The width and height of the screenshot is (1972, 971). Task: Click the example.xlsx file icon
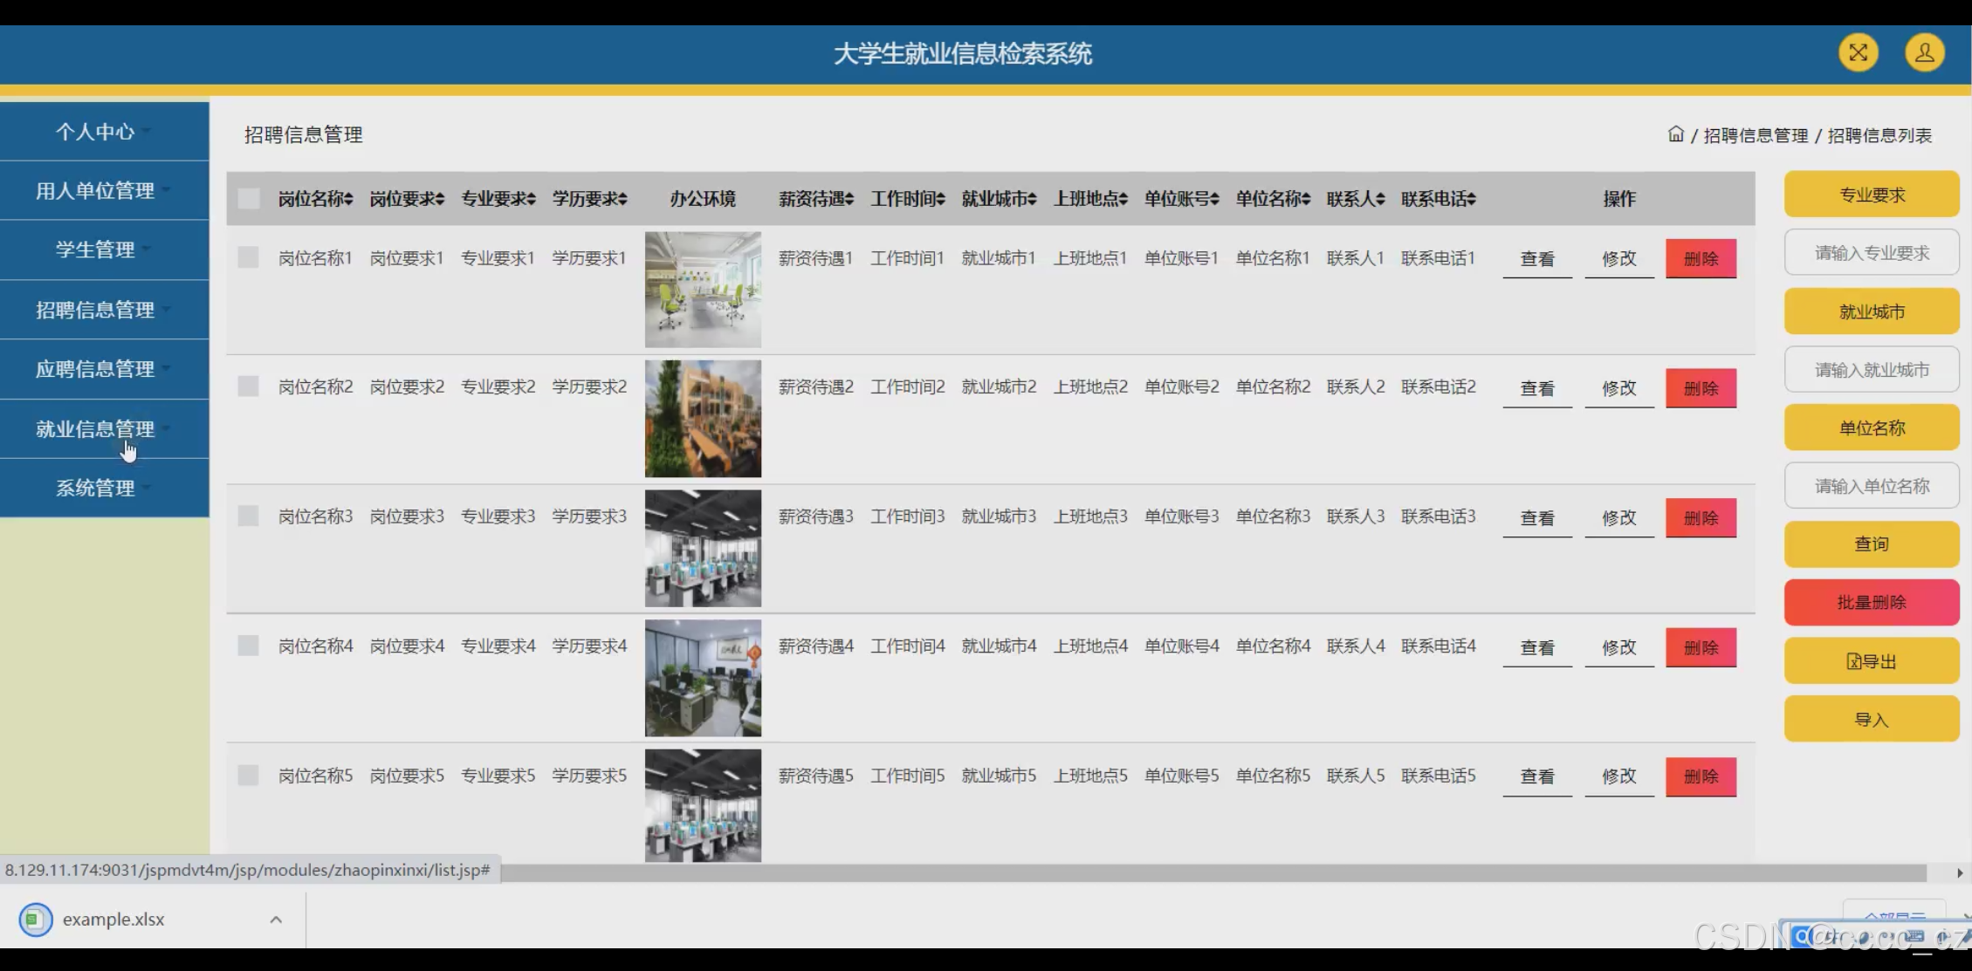pyautogui.click(x=36, y=919)
